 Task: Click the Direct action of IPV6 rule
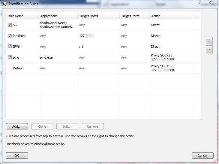tap(155, 47)
